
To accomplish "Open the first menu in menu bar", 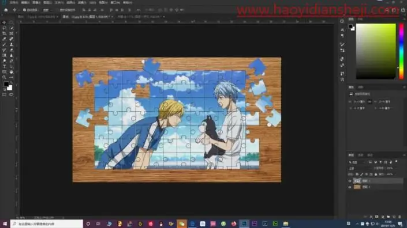I will pos(13,2).
